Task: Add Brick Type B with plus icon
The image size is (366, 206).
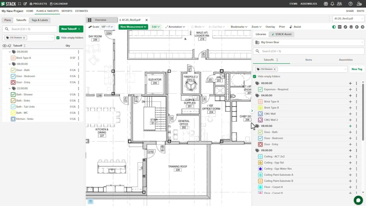Action: click(350, 108)
